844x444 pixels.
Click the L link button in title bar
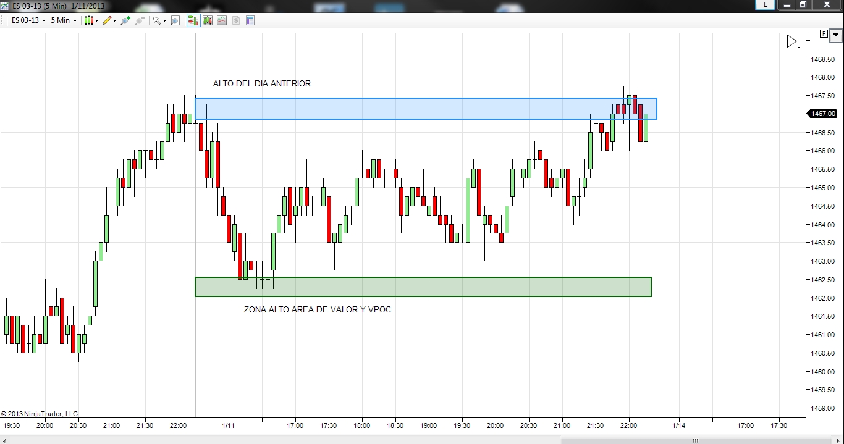tap(766, 4)
